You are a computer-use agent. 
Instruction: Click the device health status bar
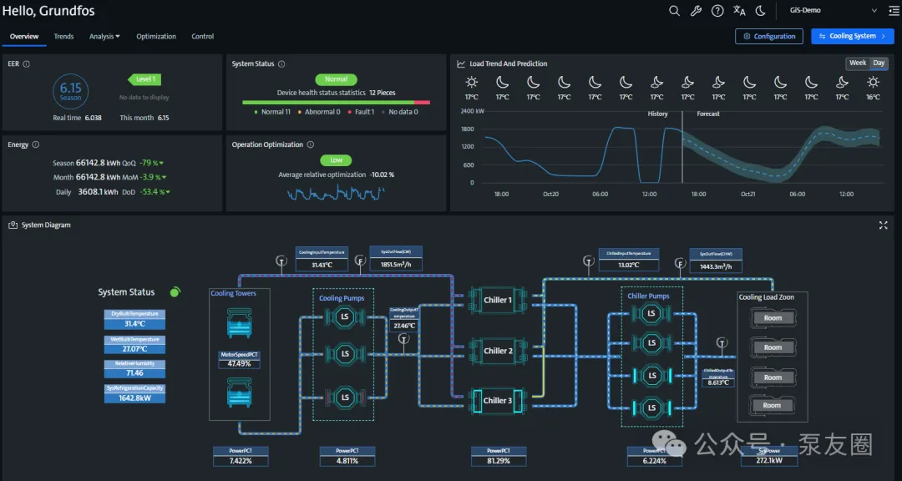pyautogui.click(x=336, y=103)
